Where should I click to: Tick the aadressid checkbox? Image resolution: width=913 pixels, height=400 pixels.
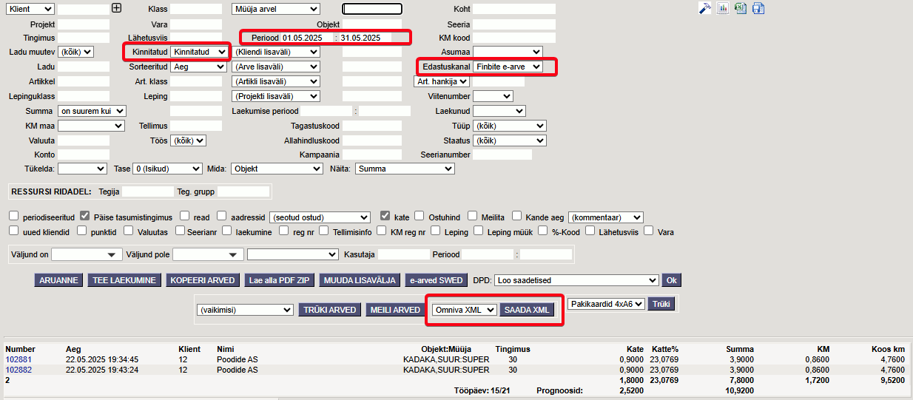click(x=222, y=217)
